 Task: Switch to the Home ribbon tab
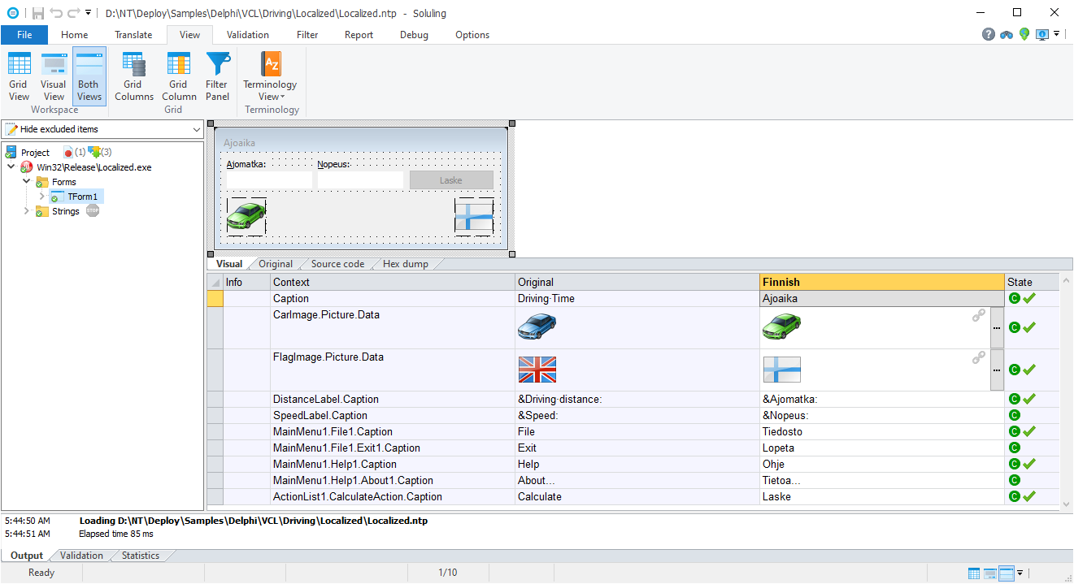tap(75, 35)
